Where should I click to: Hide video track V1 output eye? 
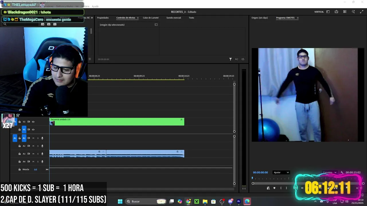[x=33, y=130]
